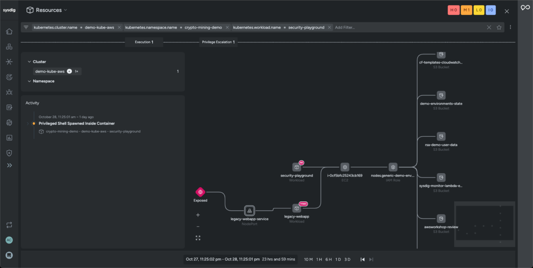
Task: Select the Privilege Escalation 1 tab
Action: 218,42
